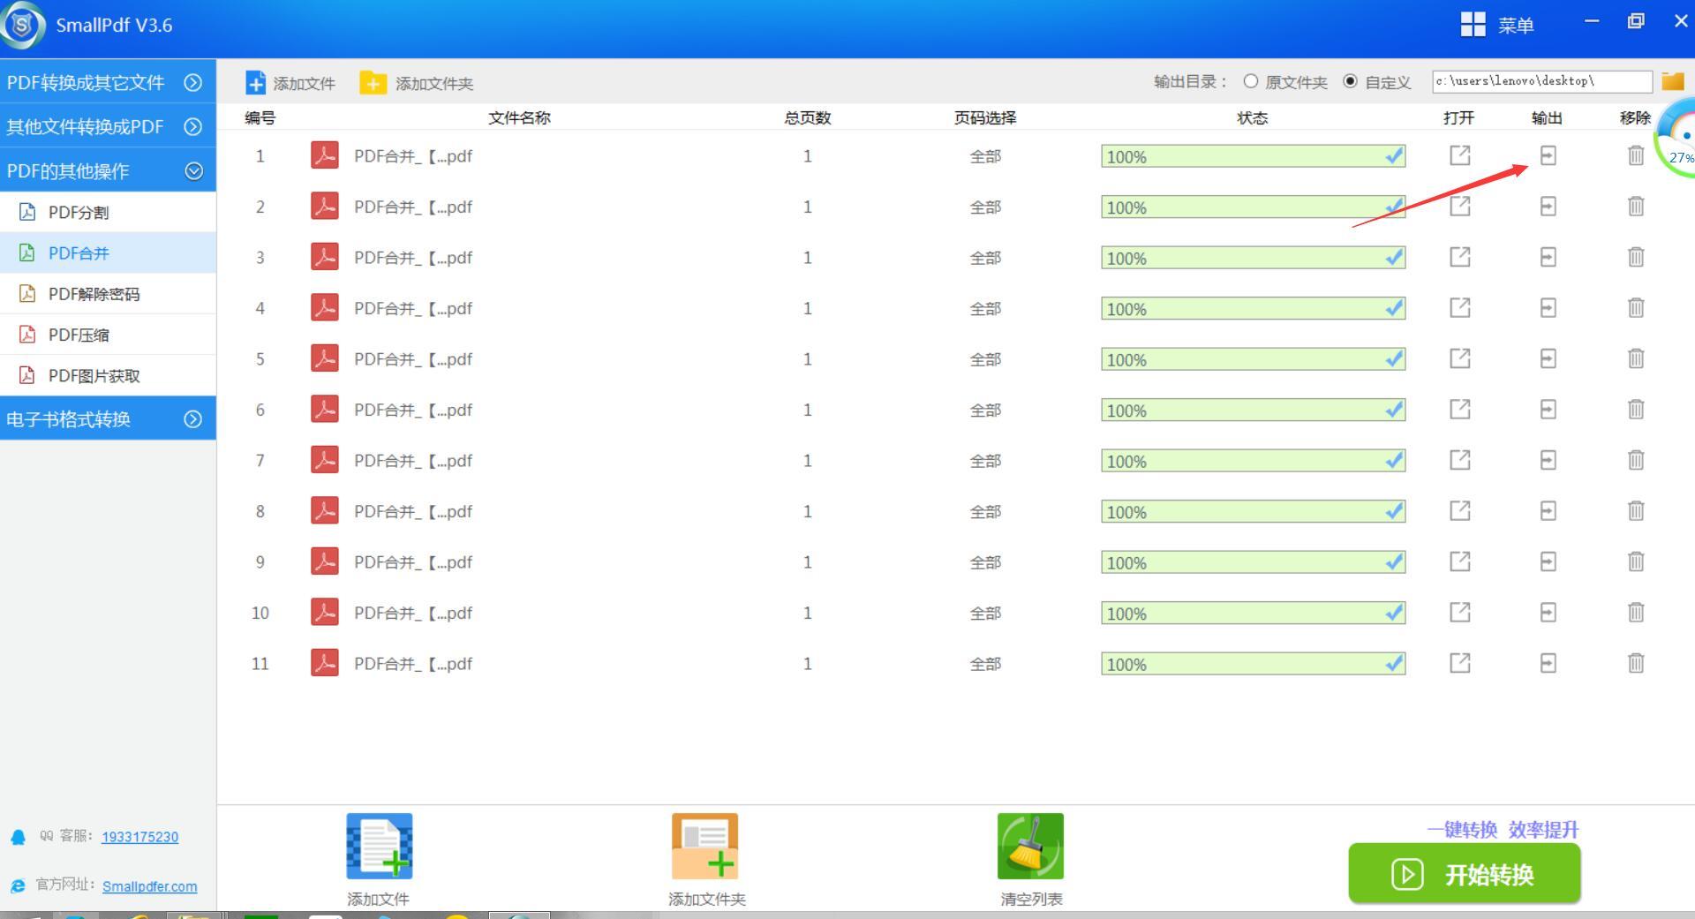Collapse PDF的其他操作 section
The width and height of the screenshot is (1695, 919).
point(108,170)
